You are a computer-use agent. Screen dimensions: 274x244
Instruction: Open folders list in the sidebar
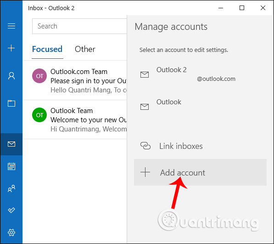pos(11,103)
